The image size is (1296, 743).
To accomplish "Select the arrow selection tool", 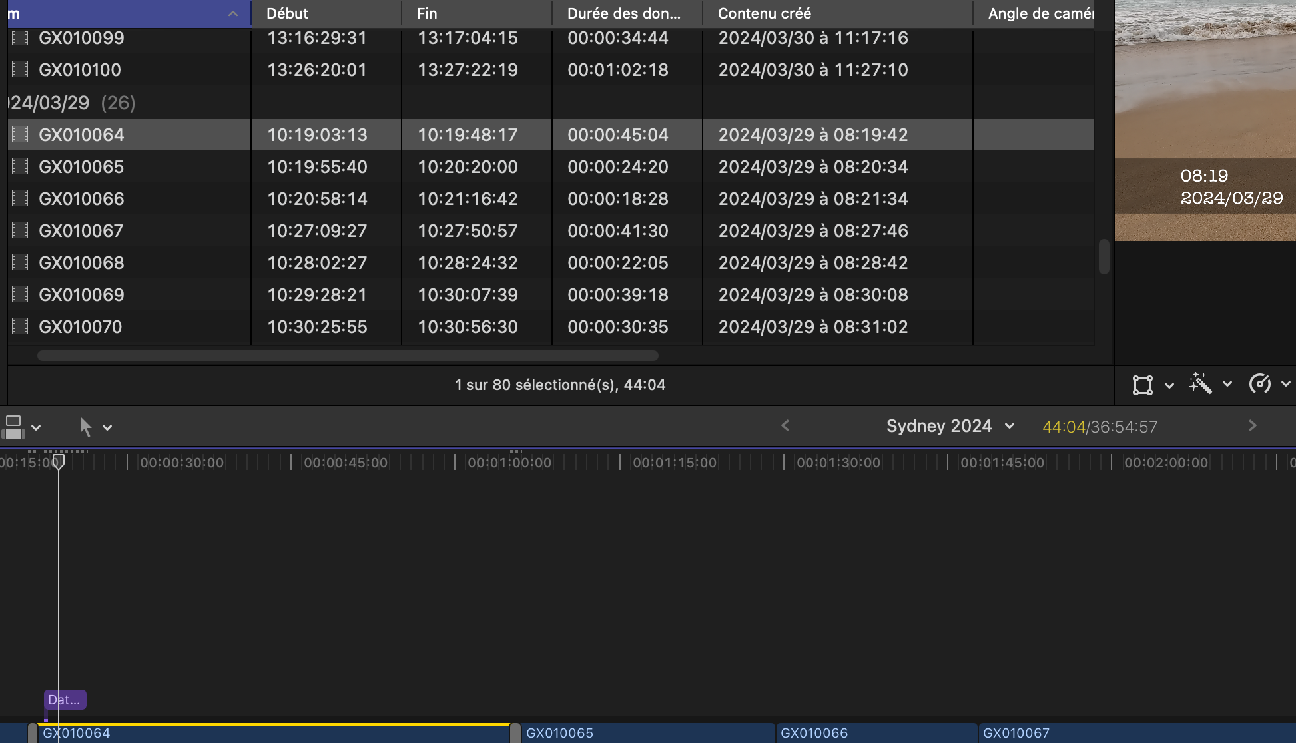I will pos(85,427).
